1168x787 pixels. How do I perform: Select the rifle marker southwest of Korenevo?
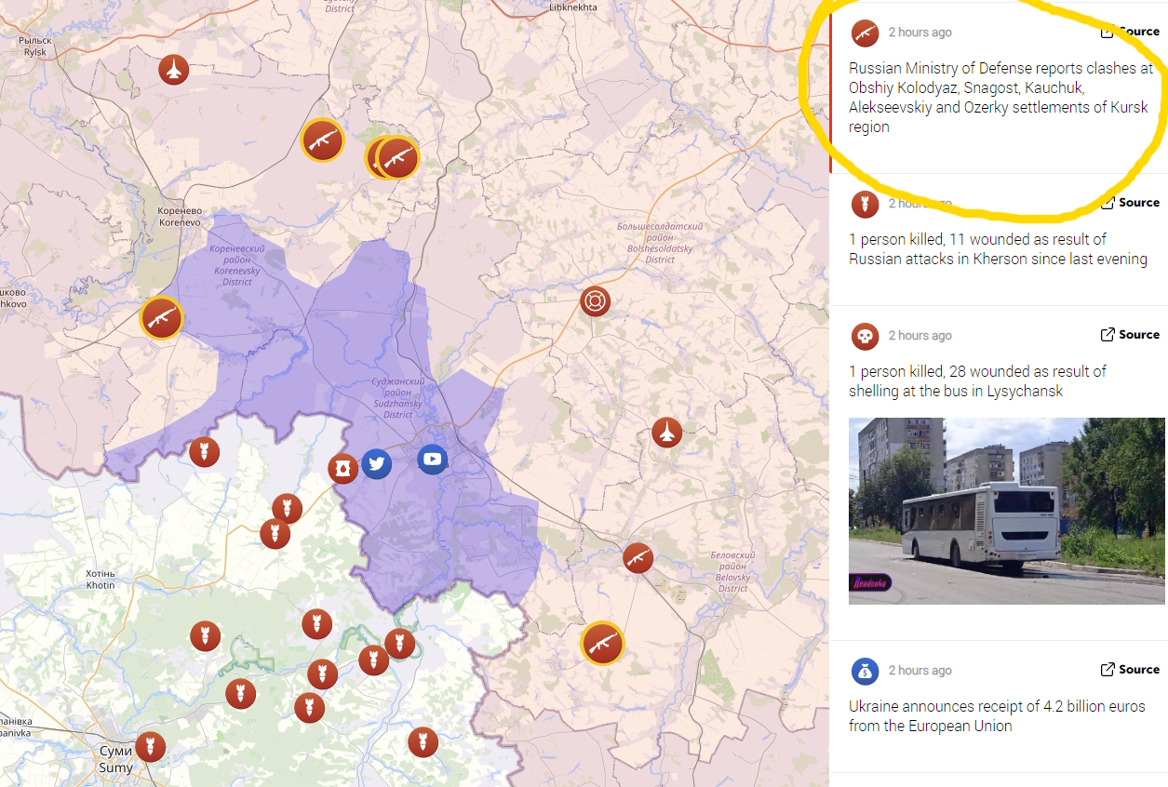click(x=162, y=318)
